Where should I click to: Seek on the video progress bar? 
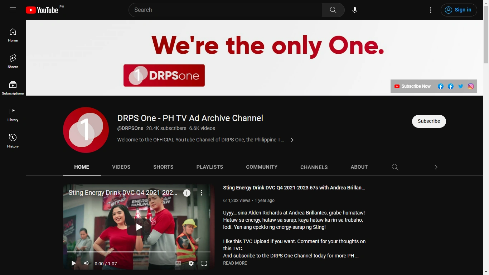pyautogui.click(x=139, y=252)
